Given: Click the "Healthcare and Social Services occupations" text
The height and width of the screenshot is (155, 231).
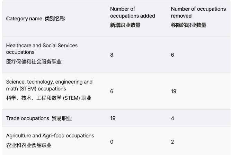Looking at the screenshot, I should coord(42,49).
